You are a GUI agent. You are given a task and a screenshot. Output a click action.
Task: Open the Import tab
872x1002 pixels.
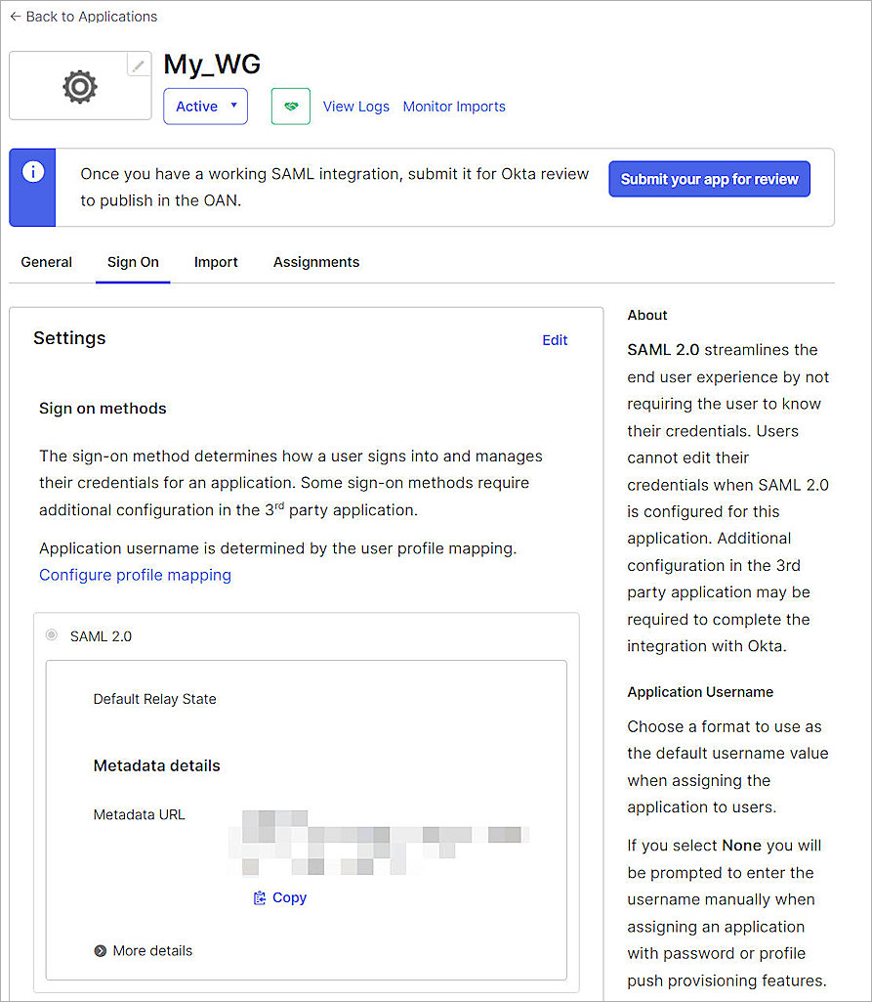coord(216,262)
